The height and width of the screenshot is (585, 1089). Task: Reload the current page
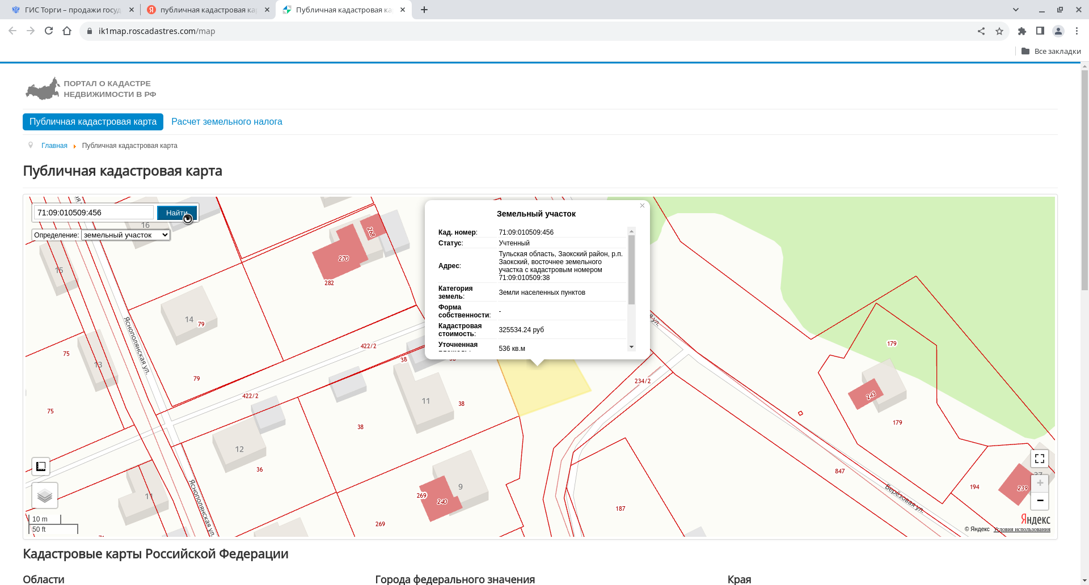pos(49,31)
